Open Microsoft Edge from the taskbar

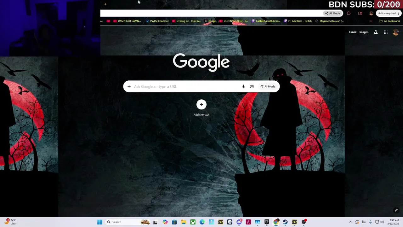click(x=202, y=222)
